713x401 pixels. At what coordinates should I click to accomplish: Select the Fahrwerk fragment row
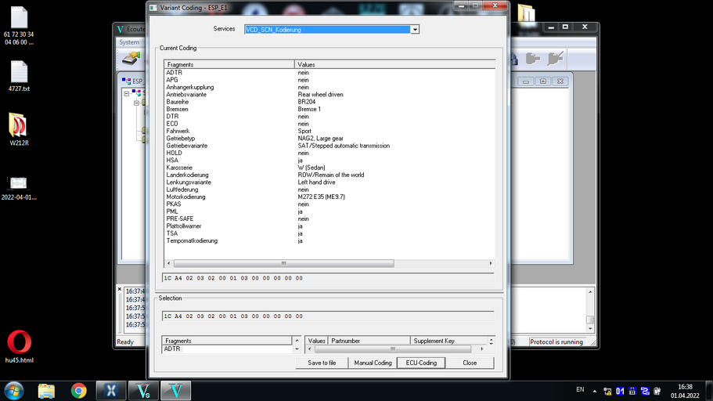pyautogui.click(x=178, y=131)
